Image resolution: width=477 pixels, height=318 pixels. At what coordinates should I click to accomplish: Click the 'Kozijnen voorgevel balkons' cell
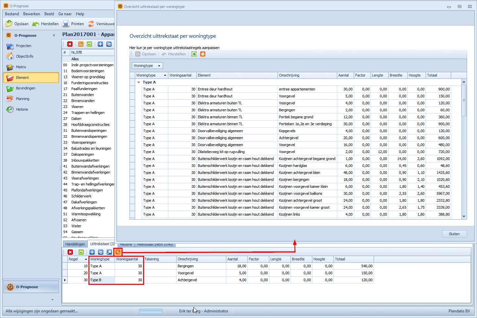pos(307,193)
